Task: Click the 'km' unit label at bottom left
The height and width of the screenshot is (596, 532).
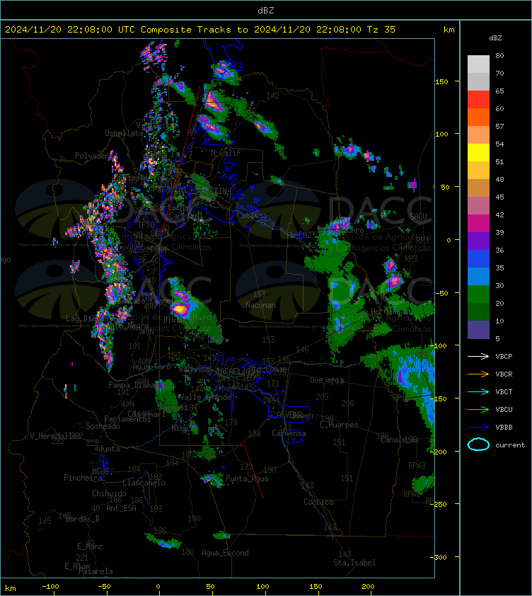Action: point(11,588)
